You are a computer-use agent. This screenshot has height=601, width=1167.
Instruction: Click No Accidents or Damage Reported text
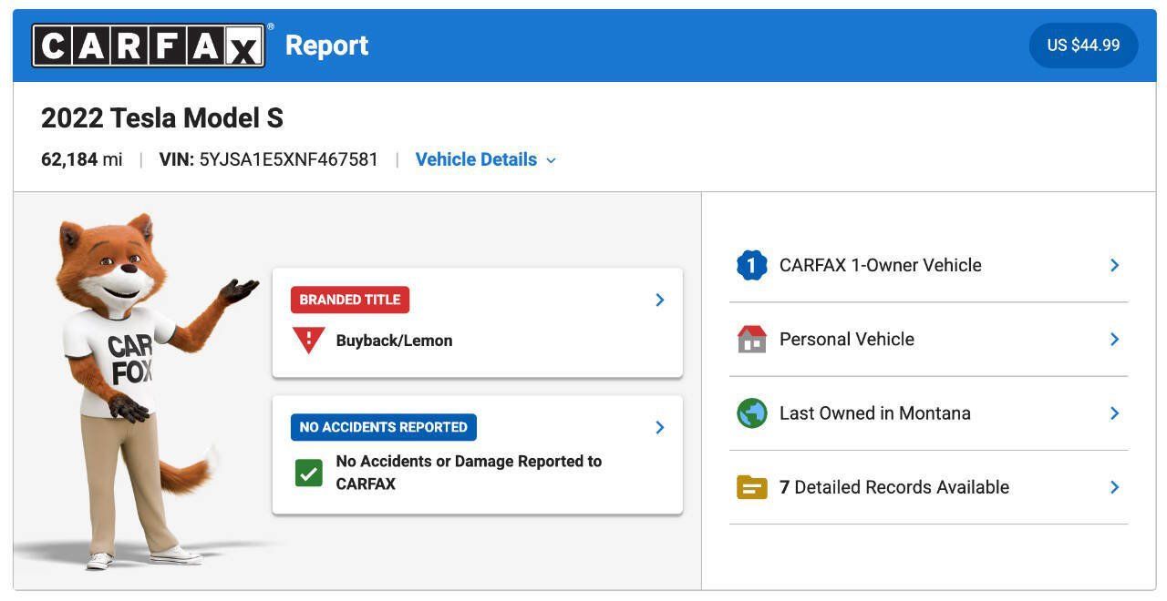point(469,473)
